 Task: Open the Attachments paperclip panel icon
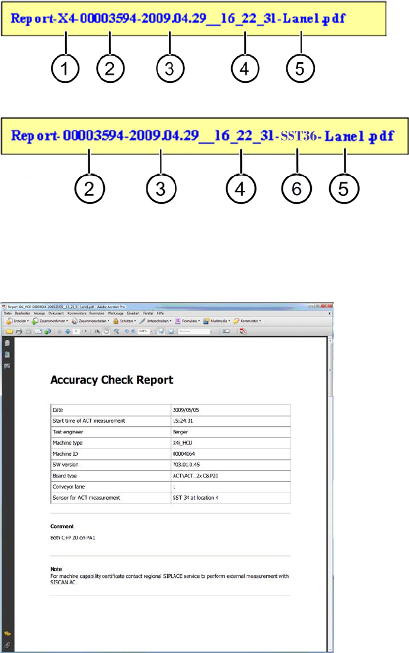[x=7, y=645]
